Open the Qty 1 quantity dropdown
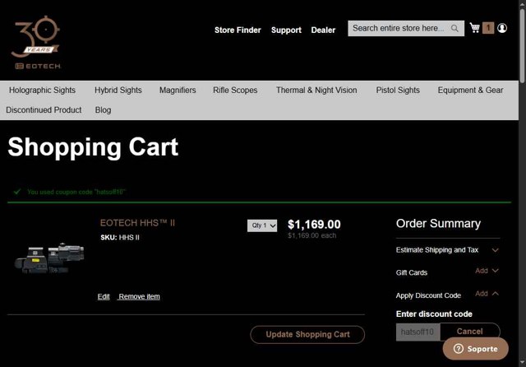526x367 pixels. [x=262, y=225]
